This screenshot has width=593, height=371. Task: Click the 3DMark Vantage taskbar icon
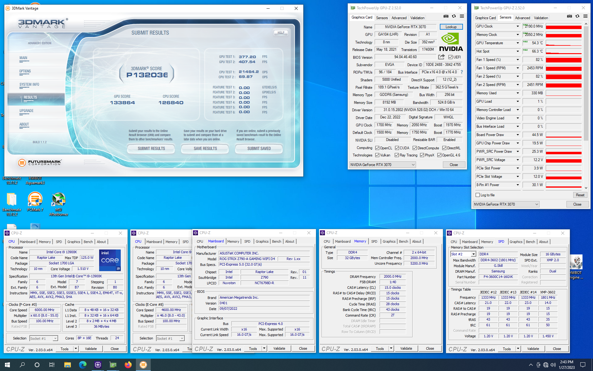click(143, 365)
